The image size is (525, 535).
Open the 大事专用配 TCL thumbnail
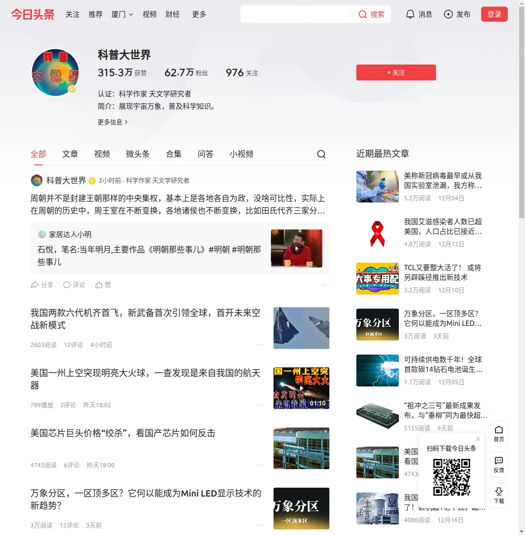(378, 279)
